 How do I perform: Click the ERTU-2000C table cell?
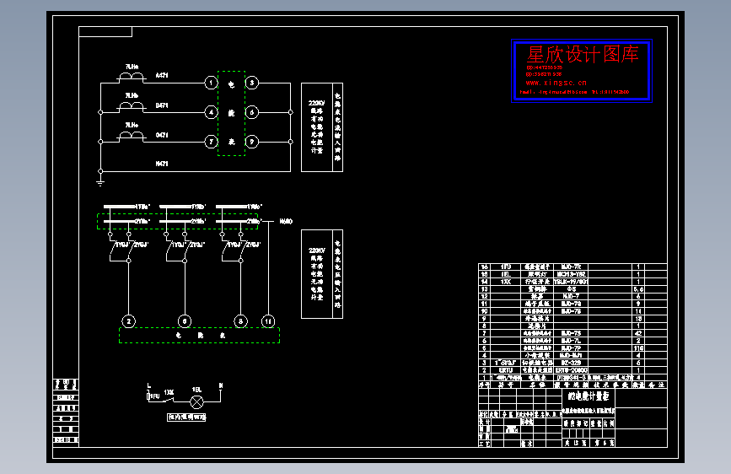click(571, 370)
